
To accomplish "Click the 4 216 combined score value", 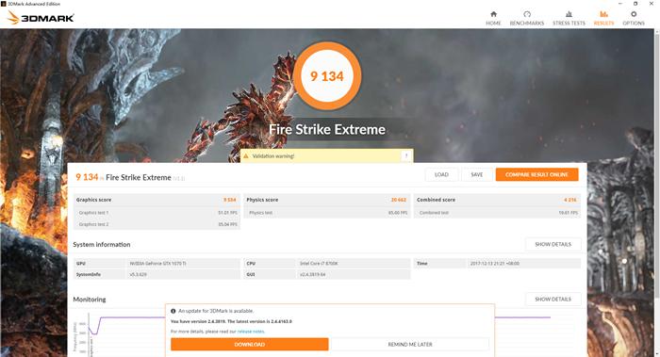I will click(x=570, y=200).
